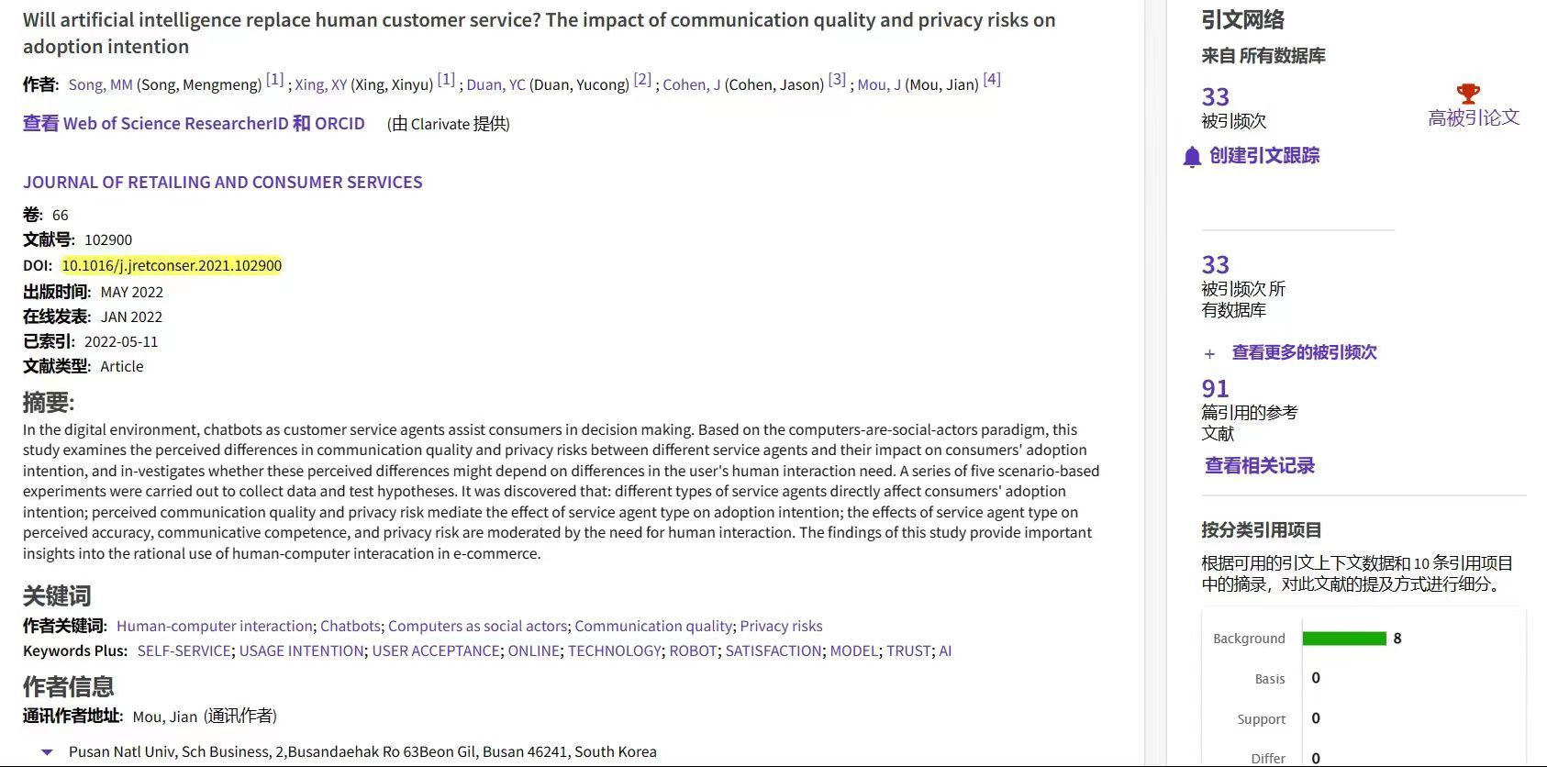Click the highly cited paper trophy icon
The height and width of the screenshot is (767, 1547).
tap(1468, 94)
